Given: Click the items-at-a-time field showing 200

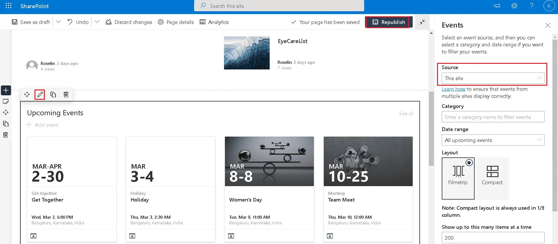Looking at the screenshot, I should (493, 238).
